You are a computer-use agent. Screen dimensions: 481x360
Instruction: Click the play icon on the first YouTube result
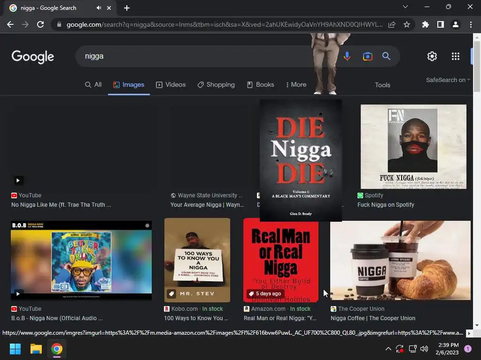18,180
